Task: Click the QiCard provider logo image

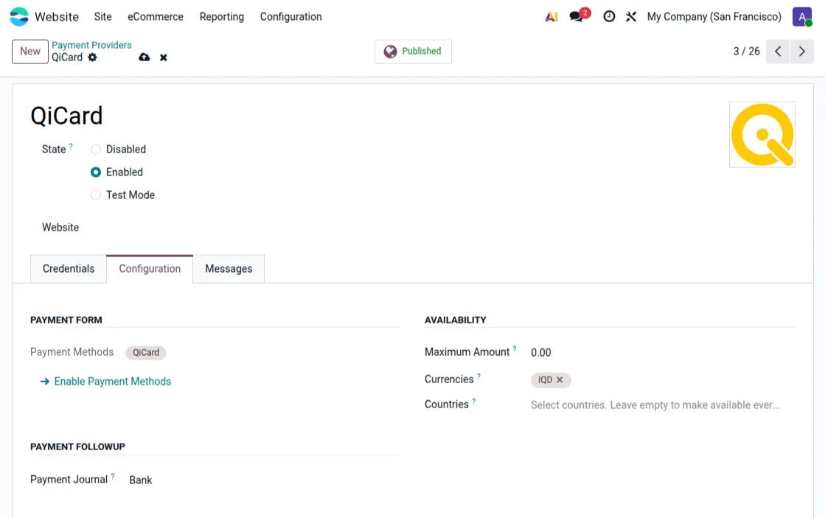Action: coord(762,135)
